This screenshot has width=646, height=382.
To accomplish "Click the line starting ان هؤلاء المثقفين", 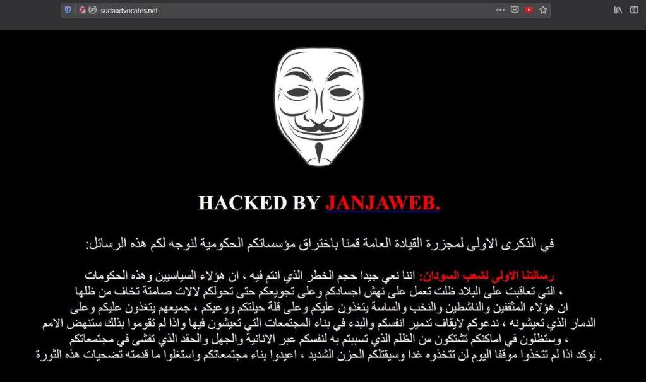I will click(319, 307).
